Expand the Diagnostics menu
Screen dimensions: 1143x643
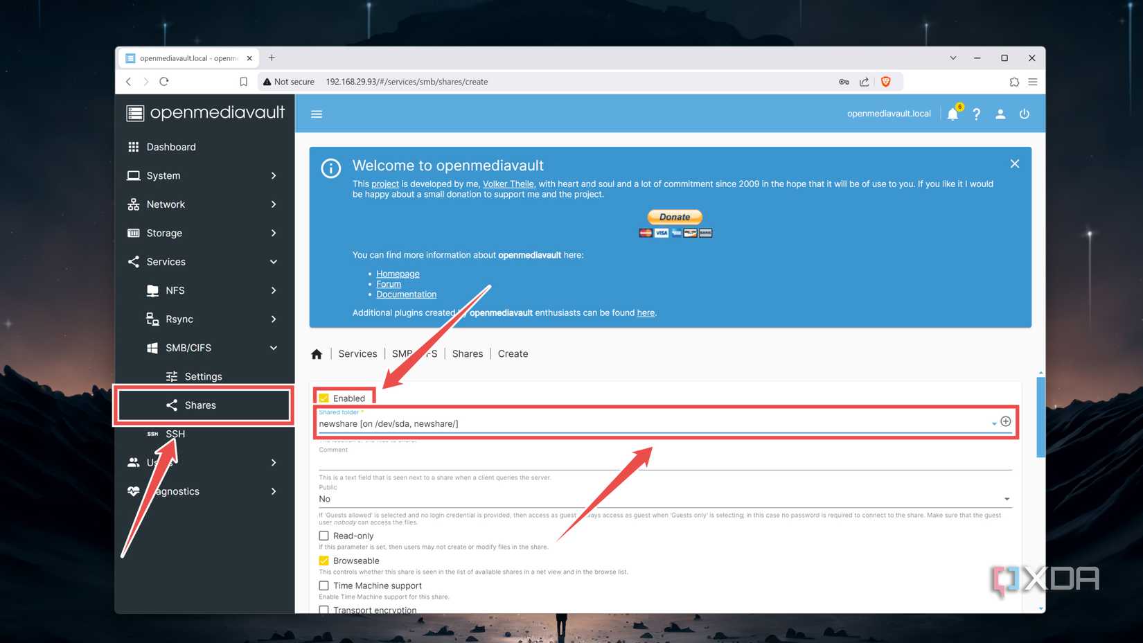[x=204, y=491]
